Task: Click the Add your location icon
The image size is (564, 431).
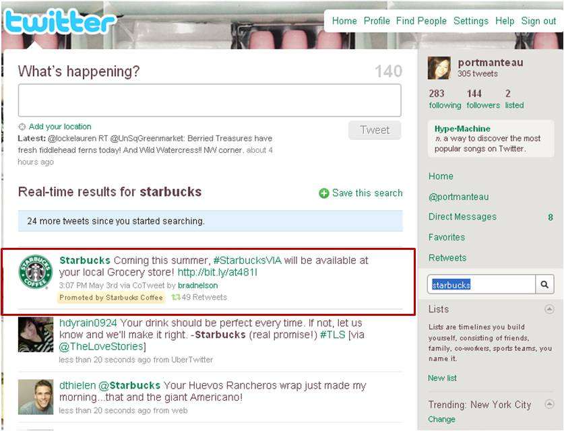Action: click(22, 127)
